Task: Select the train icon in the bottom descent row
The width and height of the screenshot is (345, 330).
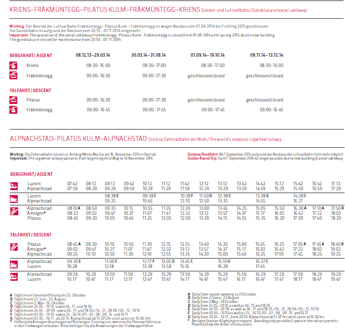Action: 14,276
